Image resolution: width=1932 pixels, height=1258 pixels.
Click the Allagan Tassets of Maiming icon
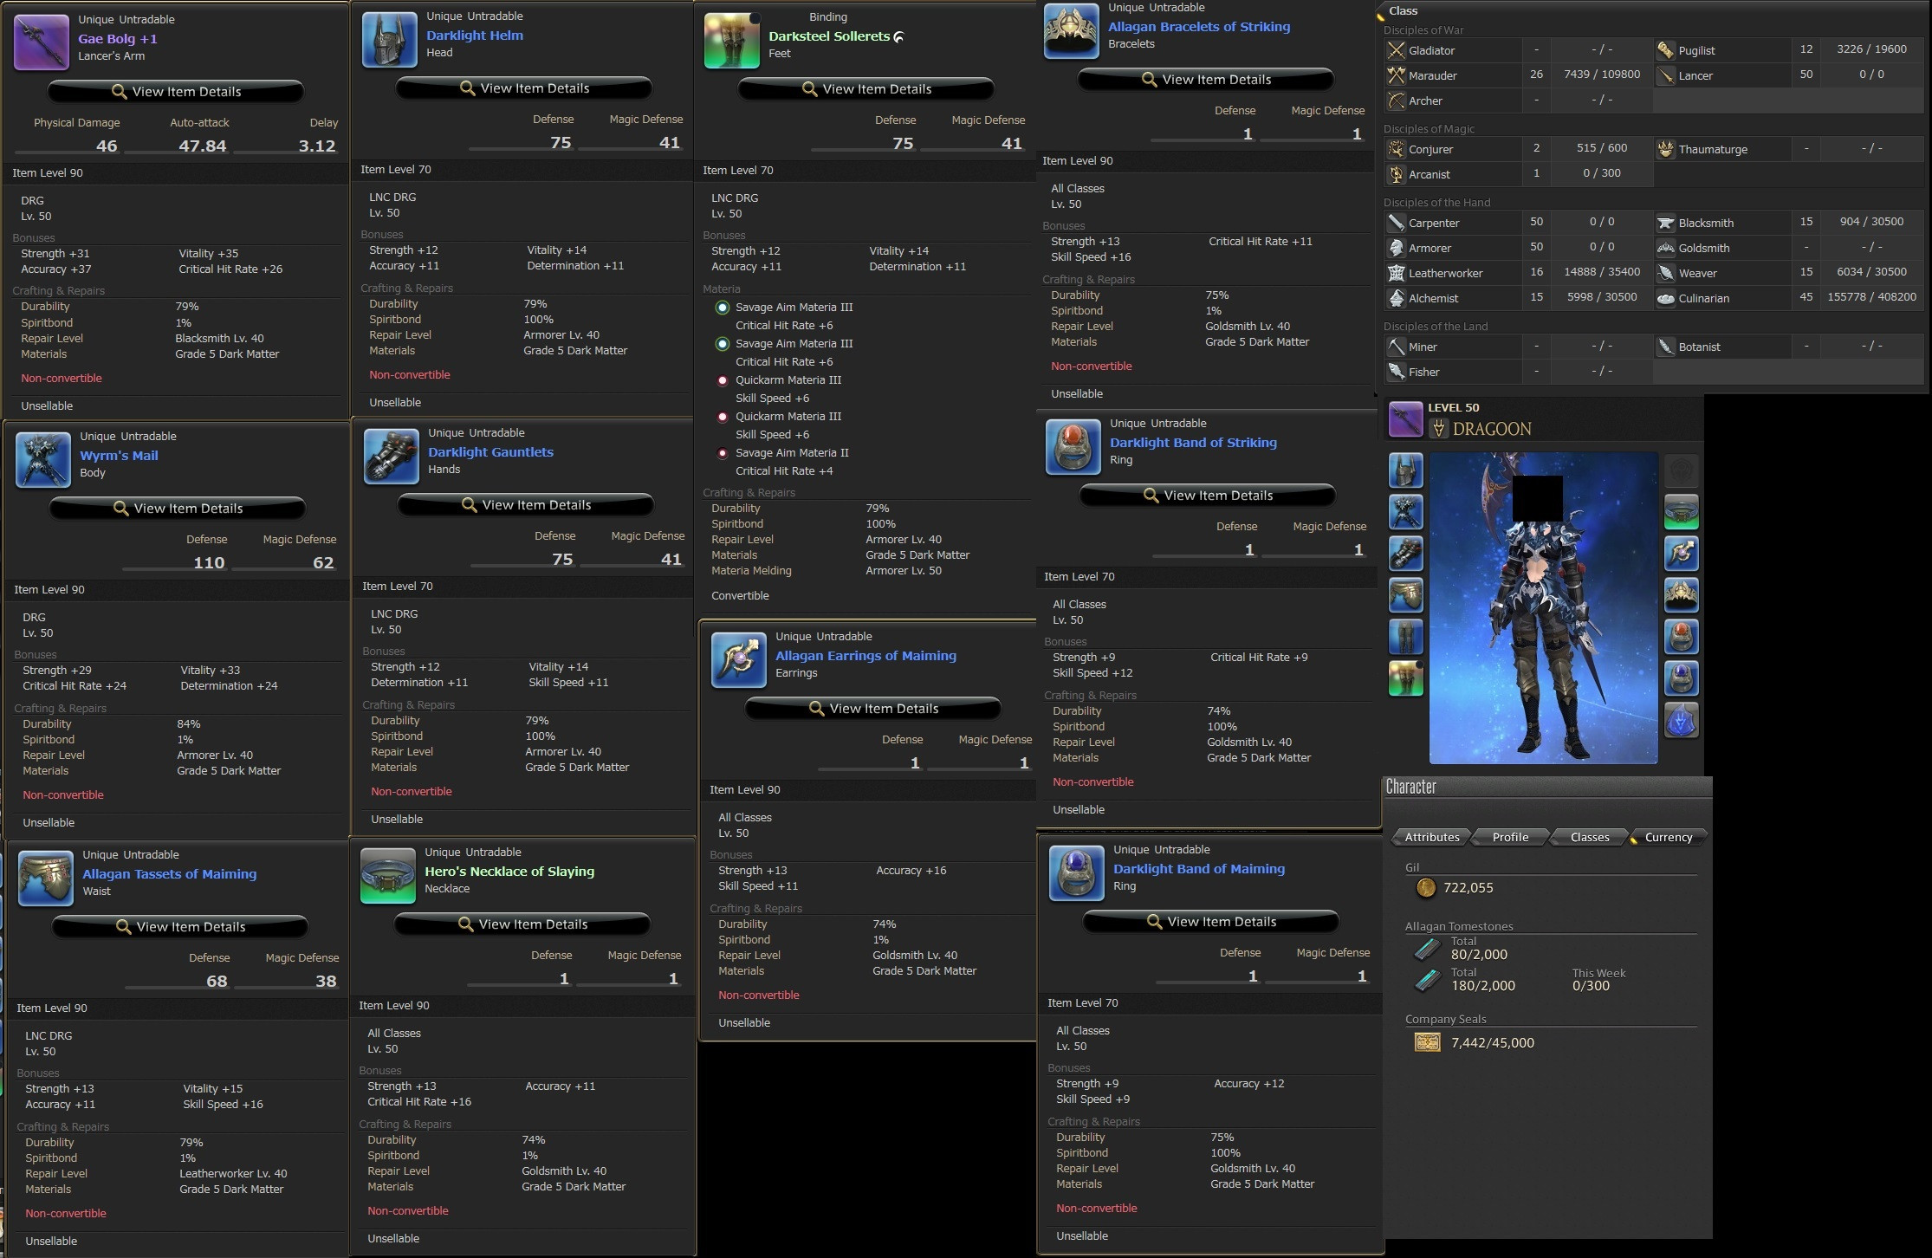[x=46, y=878]
